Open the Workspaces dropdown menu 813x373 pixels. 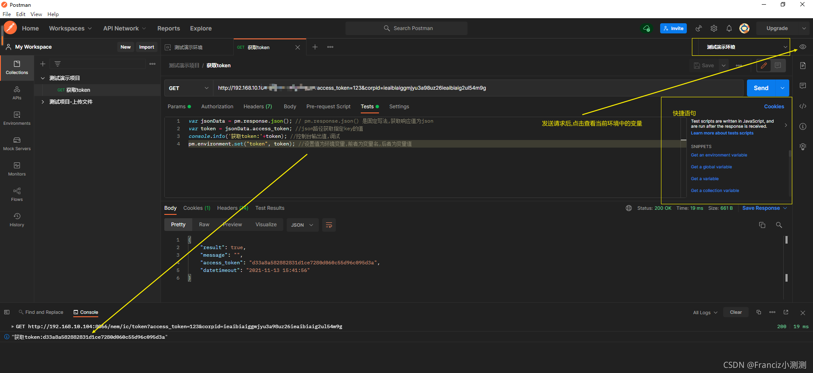point(70,28)
